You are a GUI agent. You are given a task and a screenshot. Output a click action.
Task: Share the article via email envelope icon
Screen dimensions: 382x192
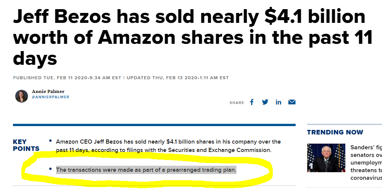292,102
